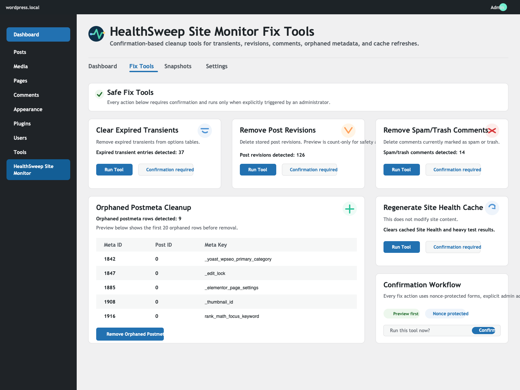Switch to the Snapshots tab
The image size is (520, 390).
[178, 66]
